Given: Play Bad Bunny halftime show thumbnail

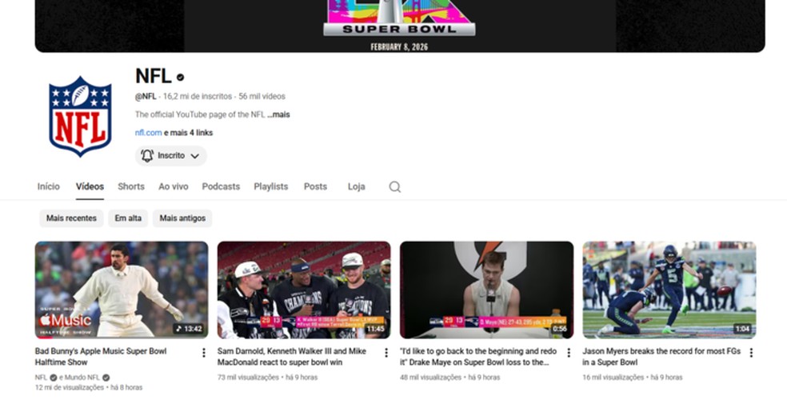Looking at the screenshot, I should [122, 290].
